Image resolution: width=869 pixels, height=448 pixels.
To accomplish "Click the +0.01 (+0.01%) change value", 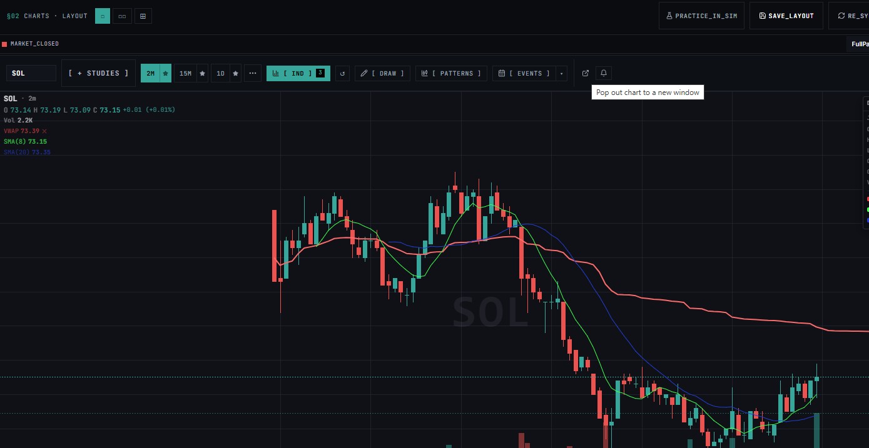I will coord(148,109).
